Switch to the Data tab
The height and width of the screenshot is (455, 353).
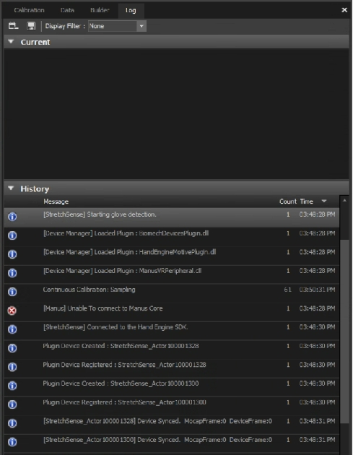point(67,10)
